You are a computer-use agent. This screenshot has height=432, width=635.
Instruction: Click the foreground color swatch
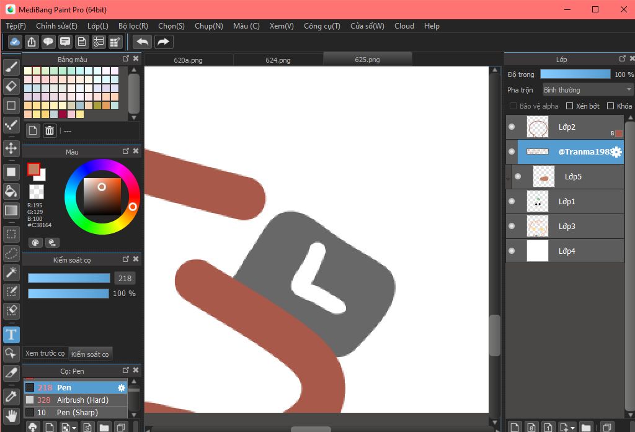tap(33, 169)
